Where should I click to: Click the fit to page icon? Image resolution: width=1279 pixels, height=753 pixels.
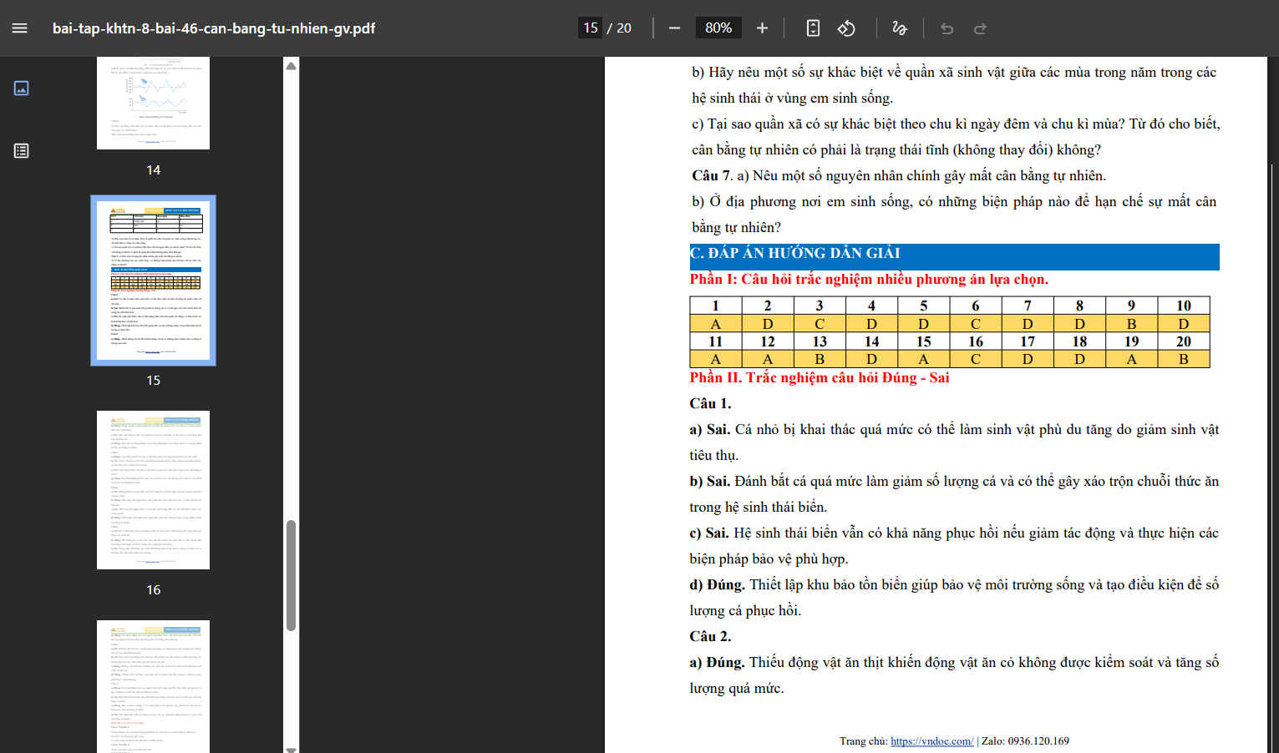tap(813, 28)
